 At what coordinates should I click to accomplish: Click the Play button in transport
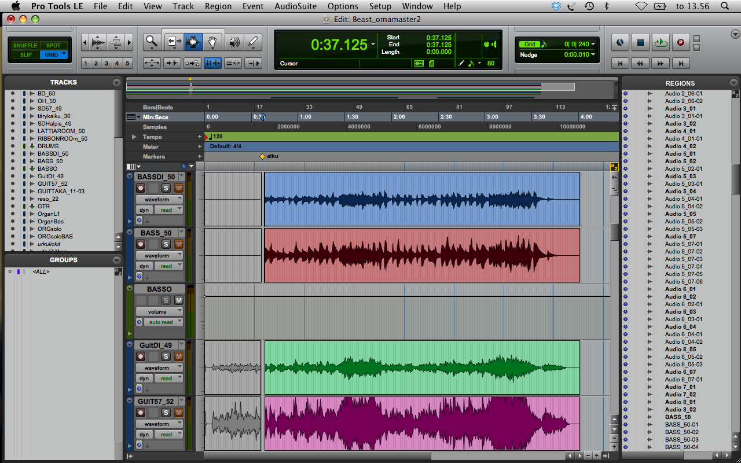[660, 42]
